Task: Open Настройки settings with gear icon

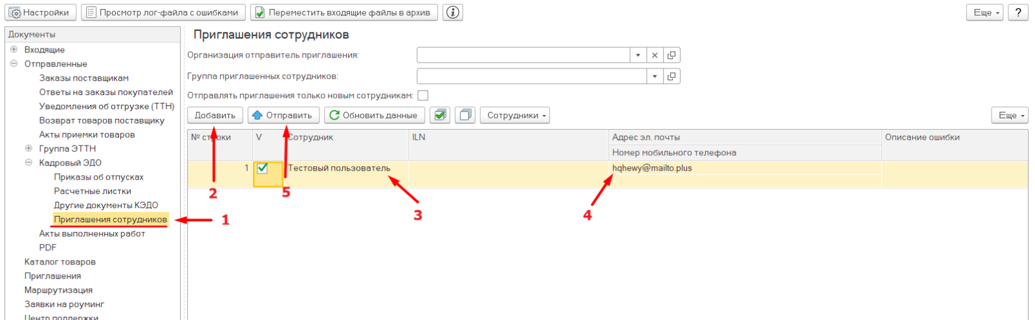Action: (40, 12)
